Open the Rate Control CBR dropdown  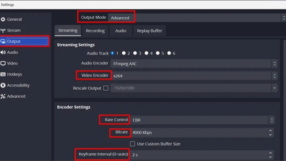pyautogui.click(x=202, y=120)
